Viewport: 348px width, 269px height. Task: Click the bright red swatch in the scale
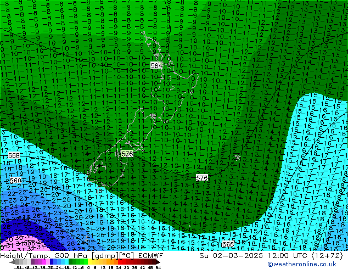tap(120, 261)
